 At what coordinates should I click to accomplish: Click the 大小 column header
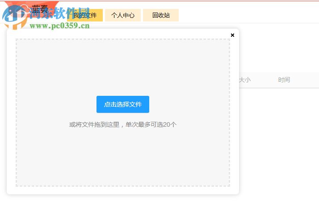point(245,80)
